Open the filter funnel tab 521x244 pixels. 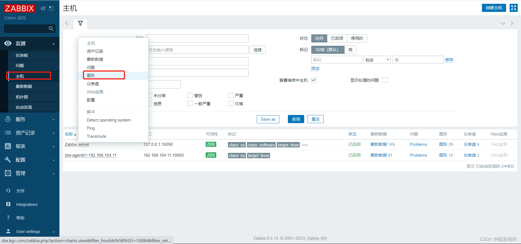(x=80, y=23)
